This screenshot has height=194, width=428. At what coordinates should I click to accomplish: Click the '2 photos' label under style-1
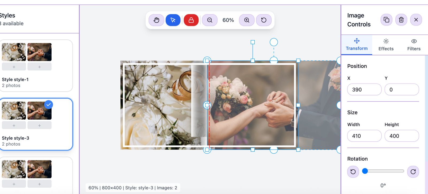[x=11, y=85]
